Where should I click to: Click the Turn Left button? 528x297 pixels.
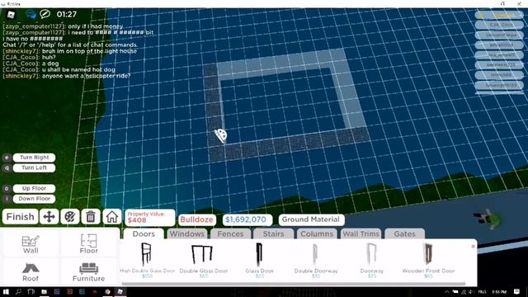[x=34, y=167]
